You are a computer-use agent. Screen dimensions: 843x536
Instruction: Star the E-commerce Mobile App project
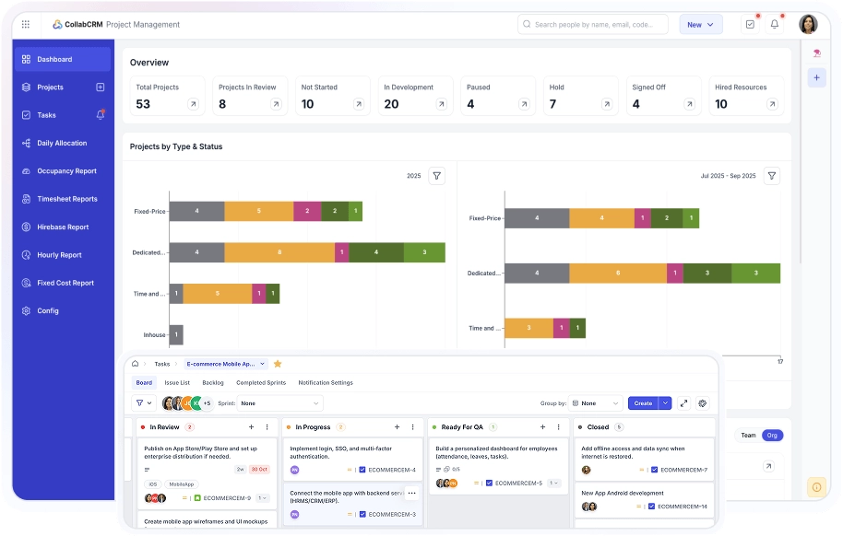coord(278,364)
